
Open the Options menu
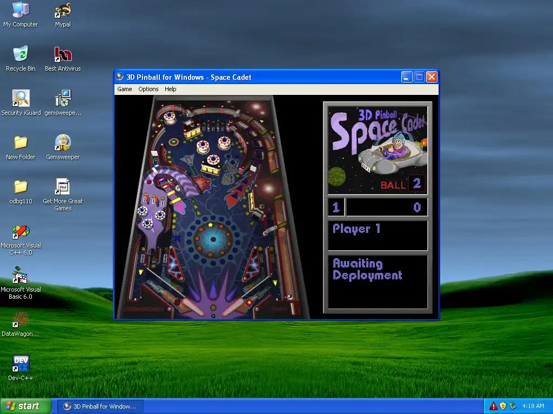click(148, 89)
